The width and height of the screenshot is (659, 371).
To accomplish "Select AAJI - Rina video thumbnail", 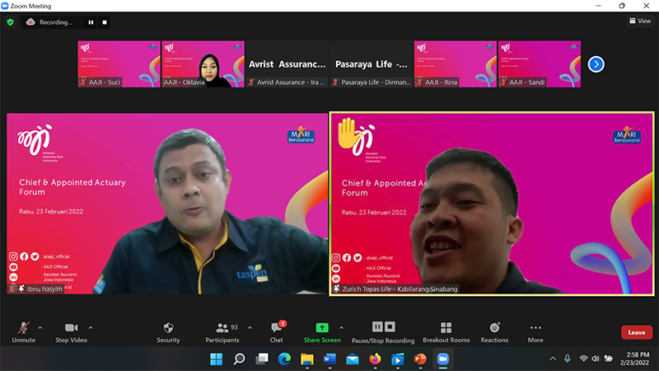I will [456, 64].
